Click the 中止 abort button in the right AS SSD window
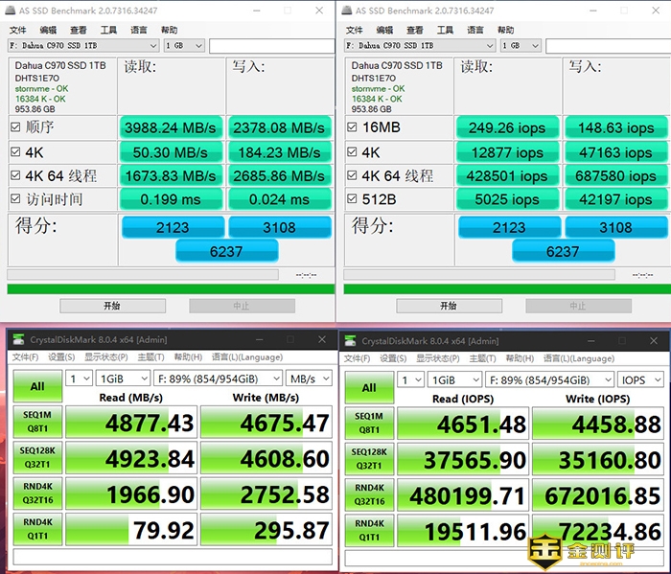The image size is (671, 574). coord(576,306)
